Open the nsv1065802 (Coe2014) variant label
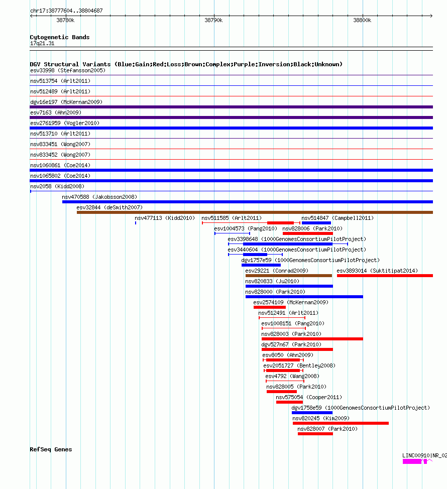The width and height of the screenshot is (447, 489). (x=60, y=176)
